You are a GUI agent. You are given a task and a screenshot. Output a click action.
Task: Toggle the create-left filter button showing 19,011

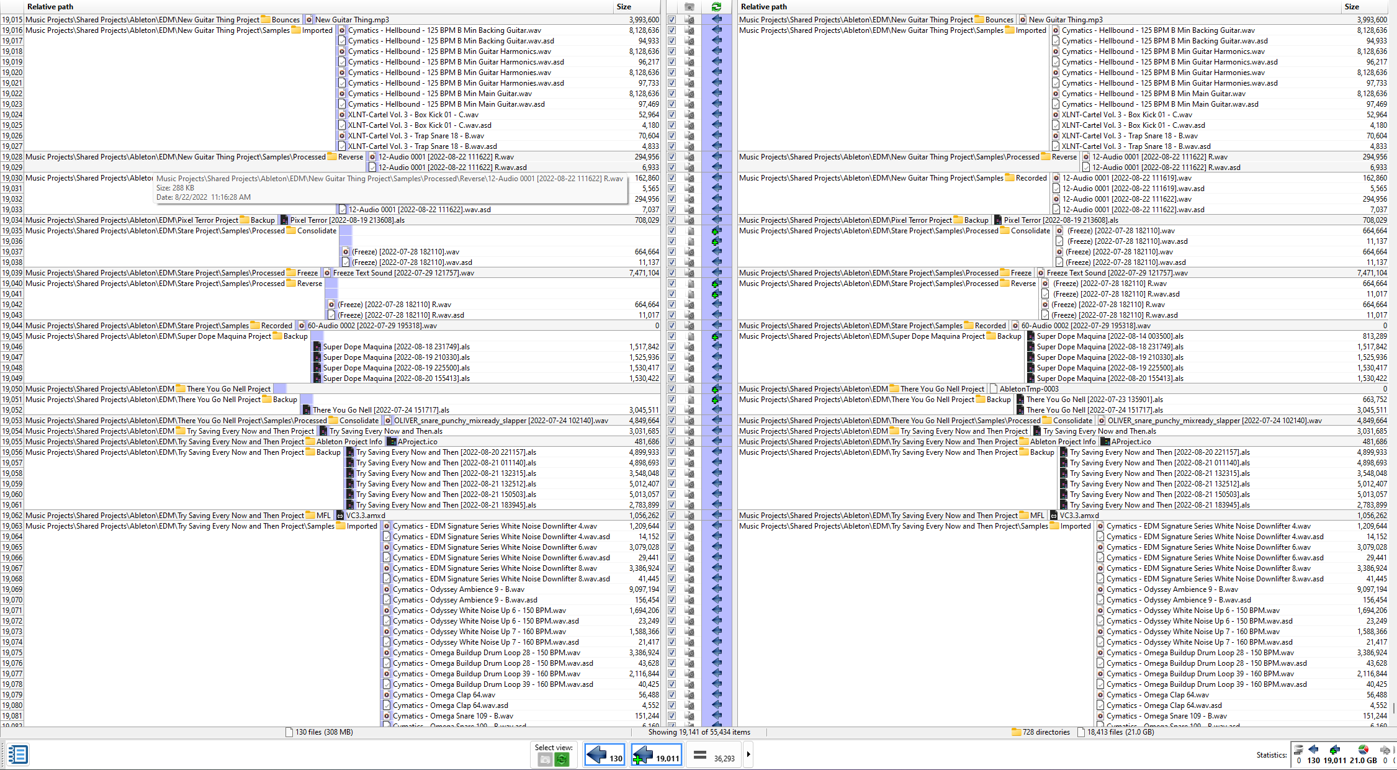point(656,754)
